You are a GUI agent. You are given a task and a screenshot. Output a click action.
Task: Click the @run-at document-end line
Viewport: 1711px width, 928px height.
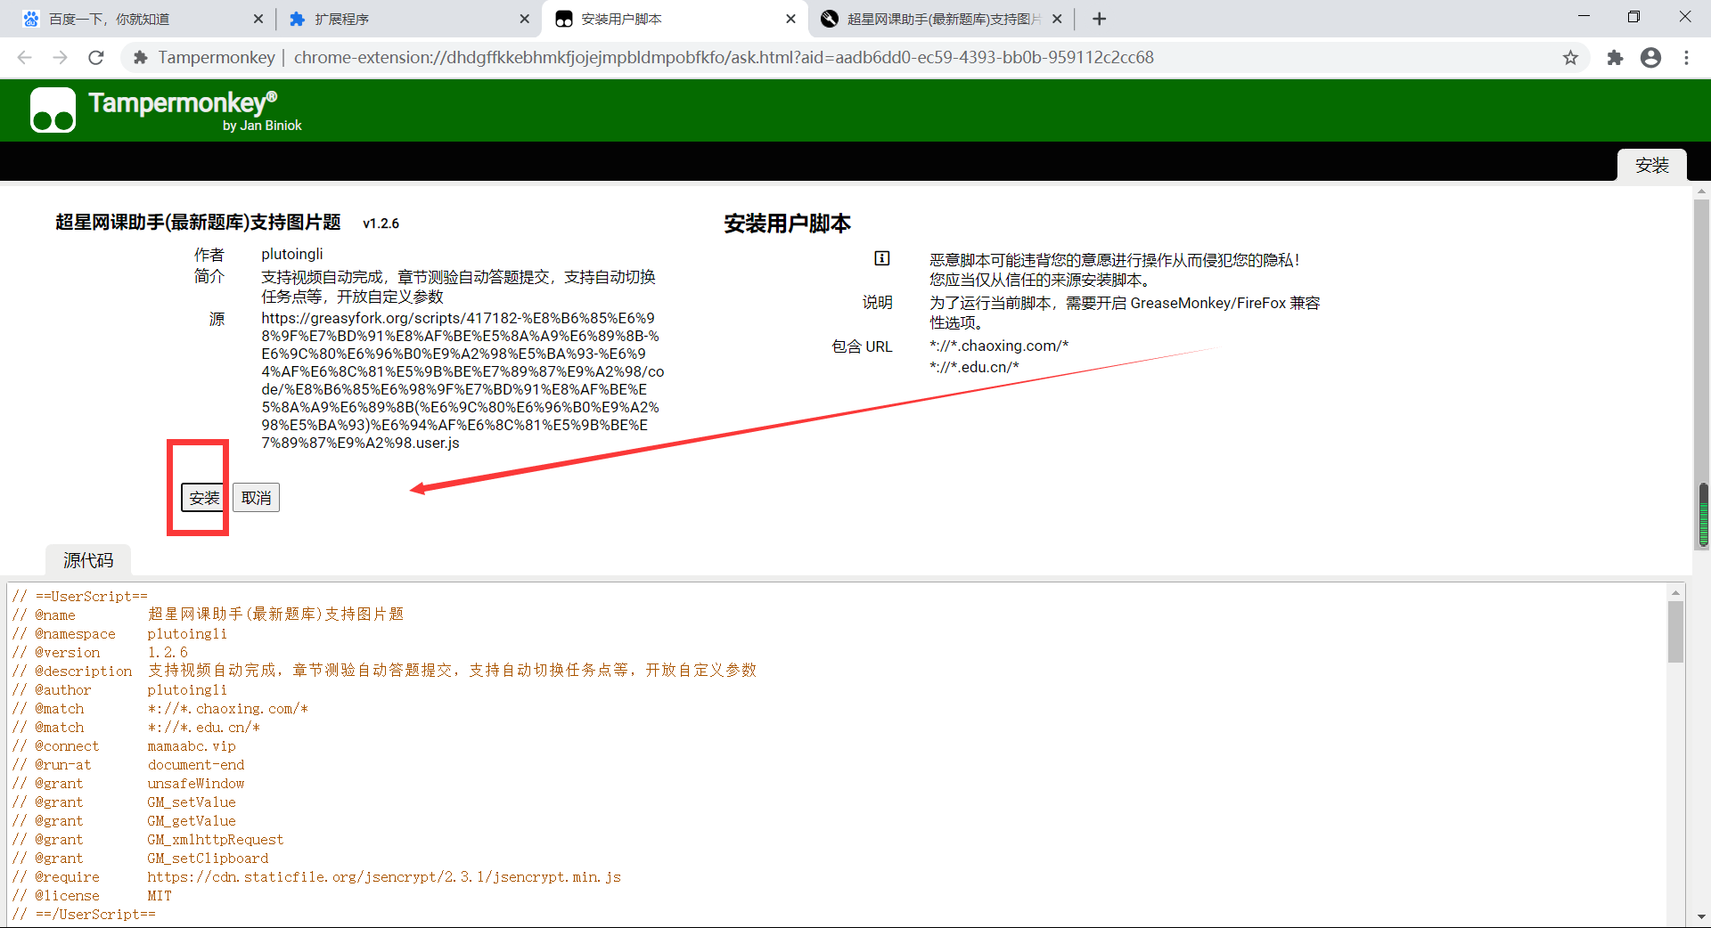tap(128, 765)
